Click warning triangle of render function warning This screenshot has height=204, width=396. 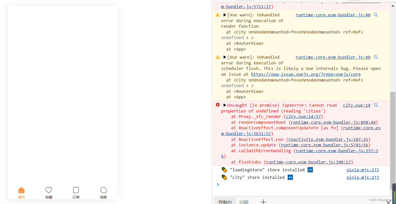[218, 15]
